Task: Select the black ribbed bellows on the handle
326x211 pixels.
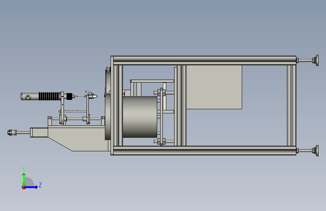Action: pyautogui.click(x=50, y=96)
